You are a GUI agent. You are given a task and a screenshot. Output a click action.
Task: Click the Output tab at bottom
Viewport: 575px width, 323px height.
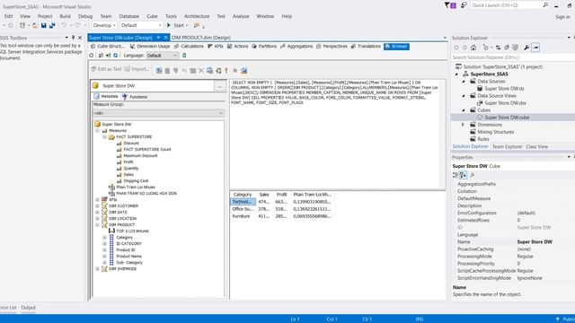[28, 308]
